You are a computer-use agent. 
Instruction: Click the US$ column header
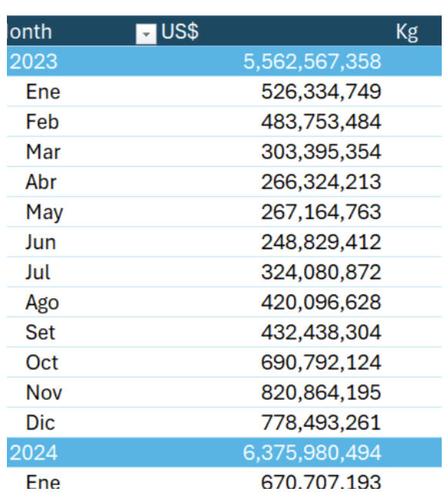tap(179, 32)
